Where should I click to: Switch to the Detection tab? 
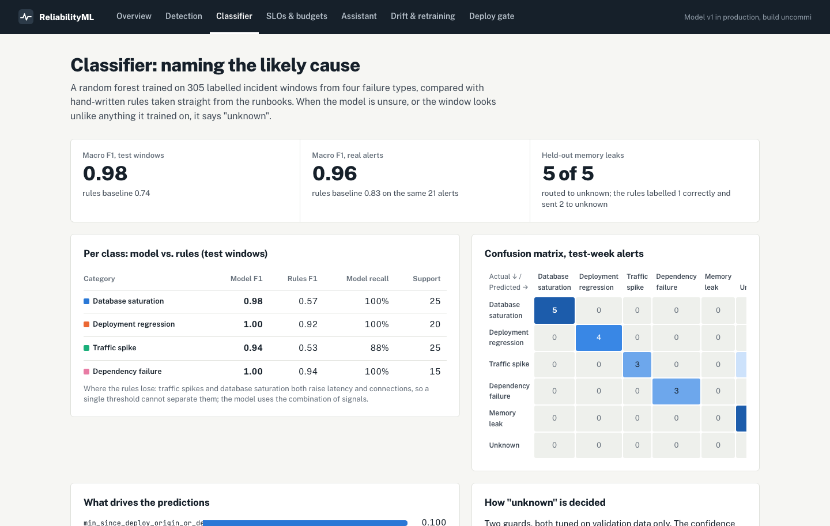point(184,16)
